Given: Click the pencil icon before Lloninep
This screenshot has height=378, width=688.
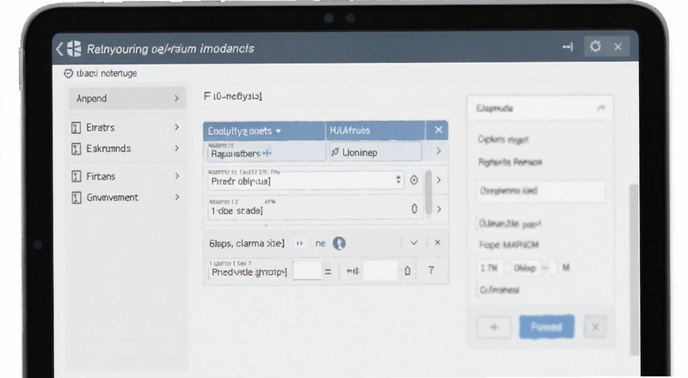Looking at the screenshot, I should pyautogui.click(x=335, y=152).
